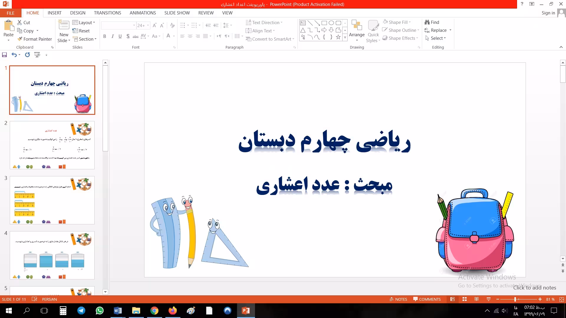
Task: Toggle Notes pane in status bar
Action: 398,299
